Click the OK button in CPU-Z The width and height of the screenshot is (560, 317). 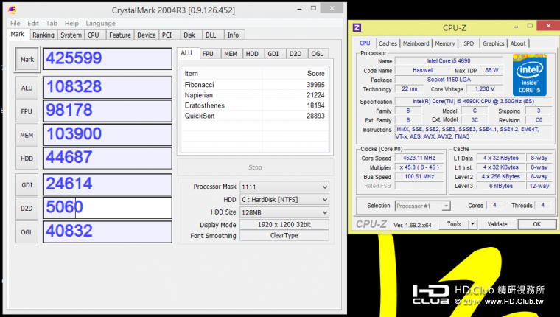[x=536, y=224]
